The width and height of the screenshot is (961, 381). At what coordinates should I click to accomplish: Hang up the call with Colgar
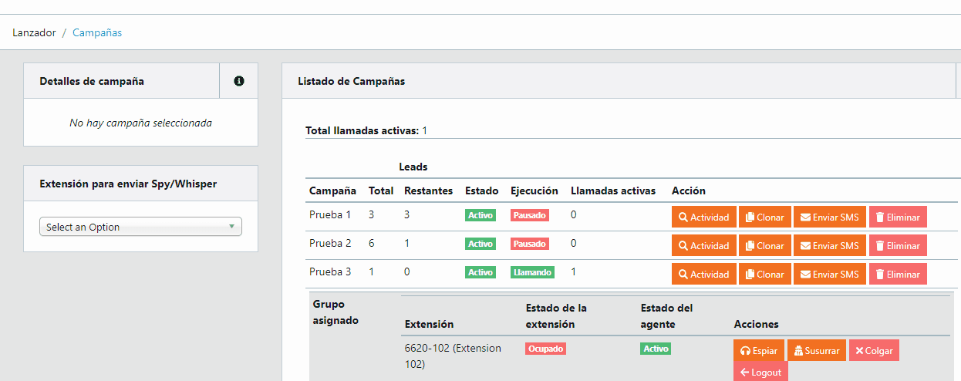click(x=874, y=350)
